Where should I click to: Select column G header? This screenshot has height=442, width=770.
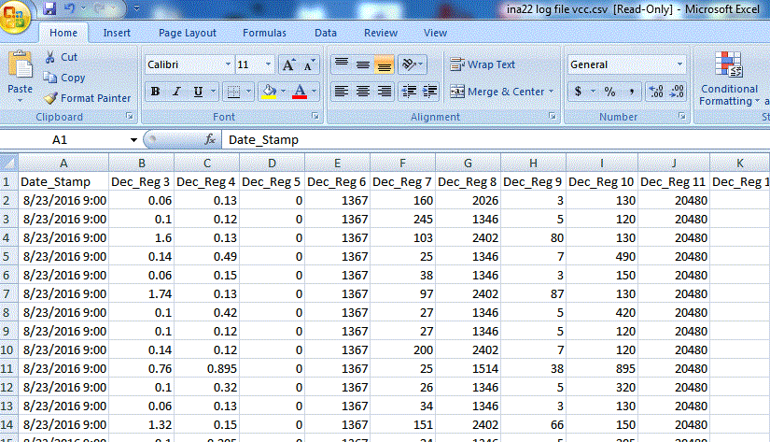[468, 164]
